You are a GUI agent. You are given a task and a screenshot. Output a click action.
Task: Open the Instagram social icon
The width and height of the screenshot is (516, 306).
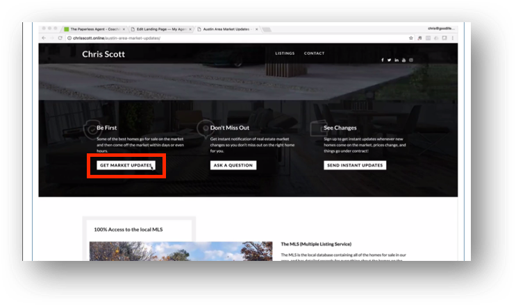(411, 60)
